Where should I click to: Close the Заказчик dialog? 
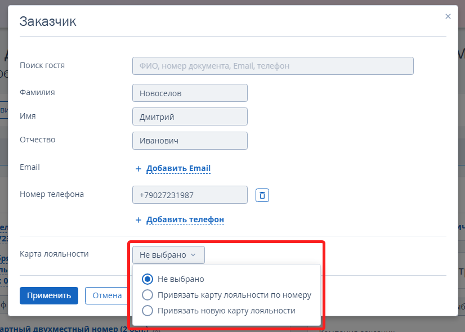point(448,16)
